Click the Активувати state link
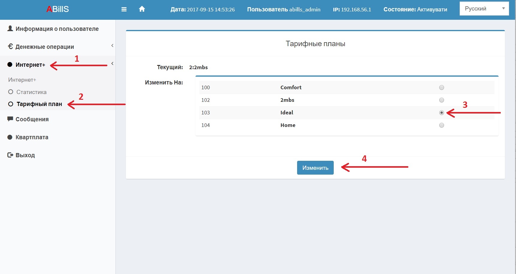This screenshot has height=274, width=516. 432,9
